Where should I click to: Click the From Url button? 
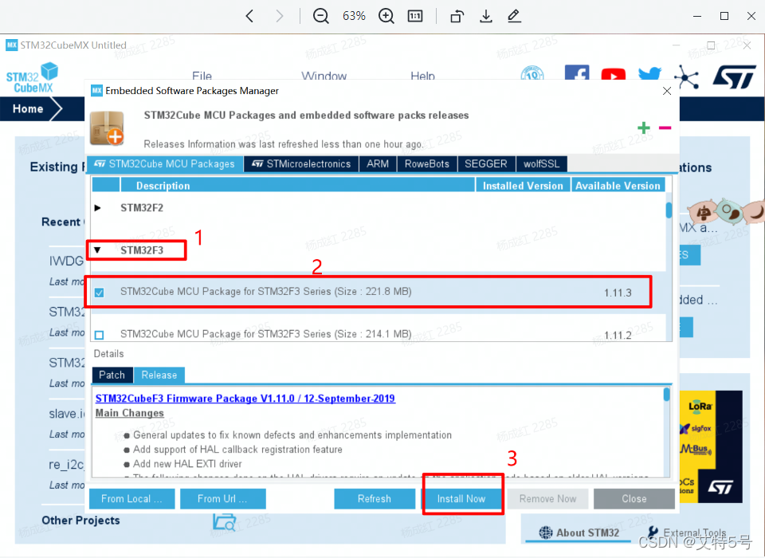click(x=222, y=499)
